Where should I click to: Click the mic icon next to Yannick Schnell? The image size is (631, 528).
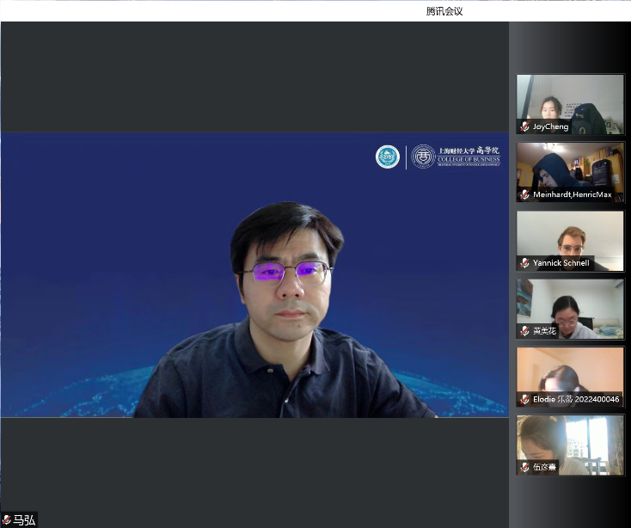tap(524, 263)
